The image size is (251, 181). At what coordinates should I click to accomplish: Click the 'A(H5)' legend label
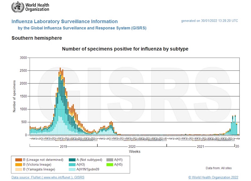pyautogui.click(x=118, y=165)
